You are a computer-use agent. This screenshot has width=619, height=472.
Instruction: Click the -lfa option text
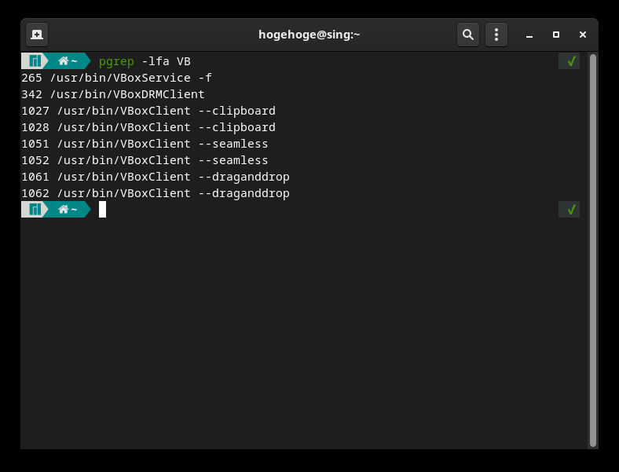(x=156, y=61)
